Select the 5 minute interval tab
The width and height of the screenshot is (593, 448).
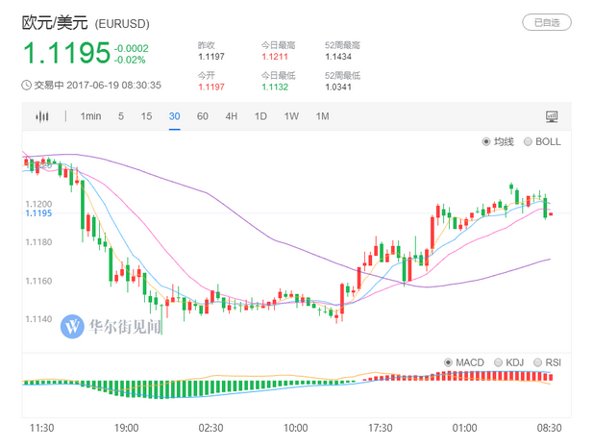coord(121,116)
